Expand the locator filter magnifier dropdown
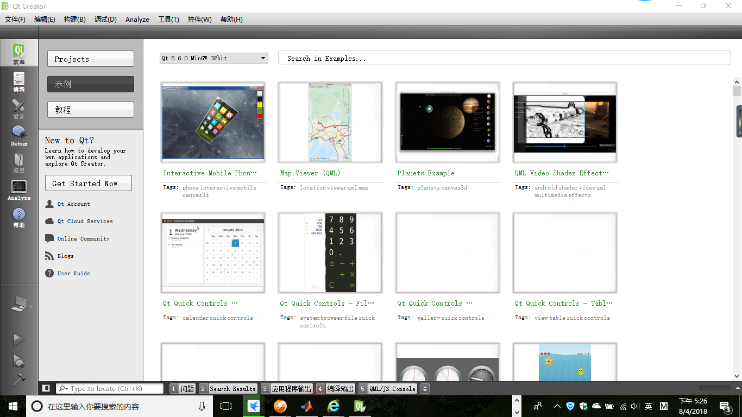Viewport: 742px width, 417px height. (63, 389)
